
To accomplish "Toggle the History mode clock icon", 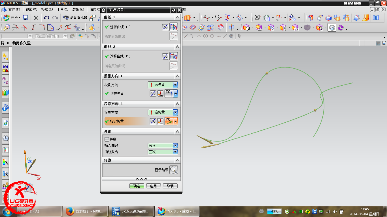I will pos(332,27).
